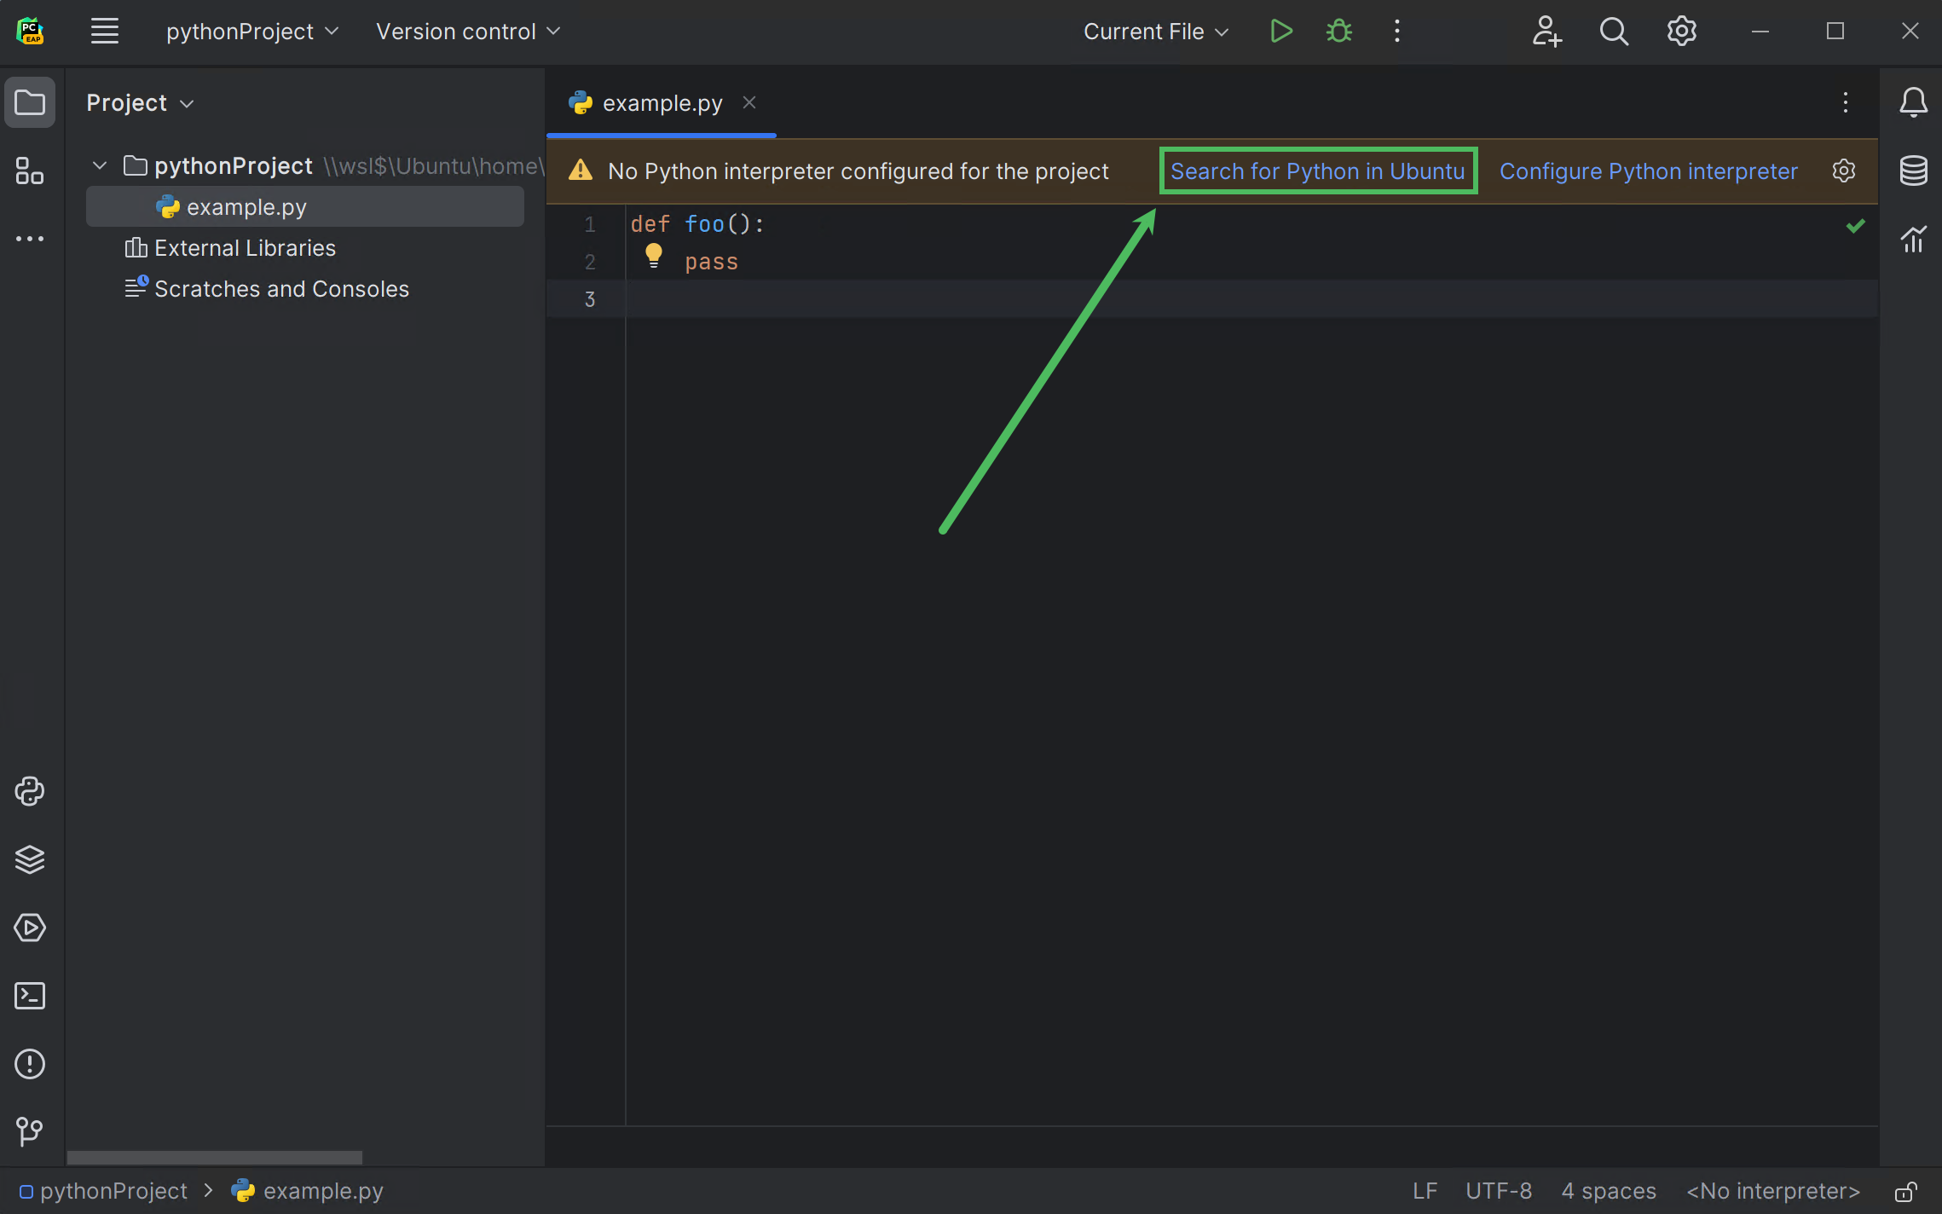This screenshot has width=1942, height=1214.
Task: Open the Database tool window
Action: tap(1914, 170)
